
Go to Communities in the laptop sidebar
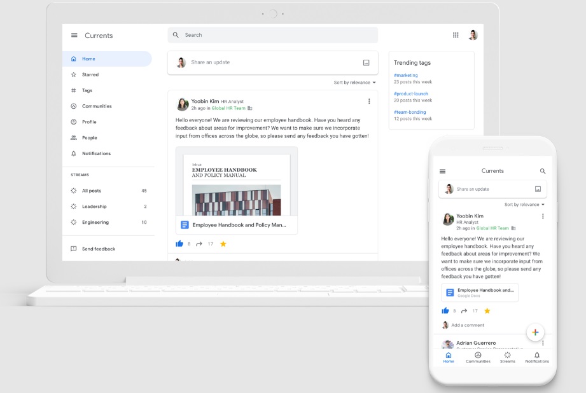coord(108,106)
